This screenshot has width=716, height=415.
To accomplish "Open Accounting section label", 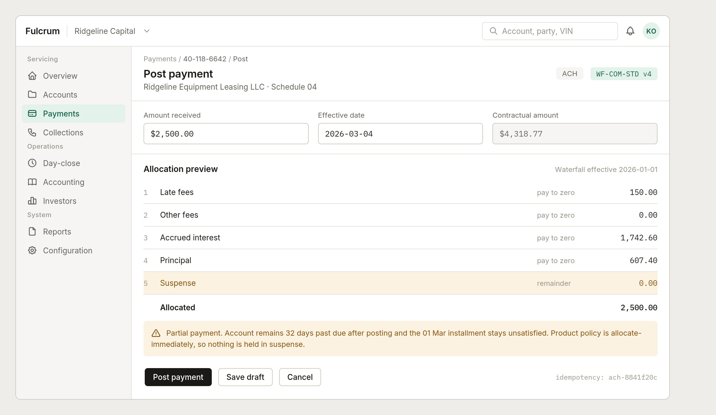I will (64, 182).
